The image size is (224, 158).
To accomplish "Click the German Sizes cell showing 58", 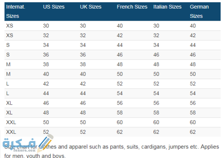I will (193, 112).
